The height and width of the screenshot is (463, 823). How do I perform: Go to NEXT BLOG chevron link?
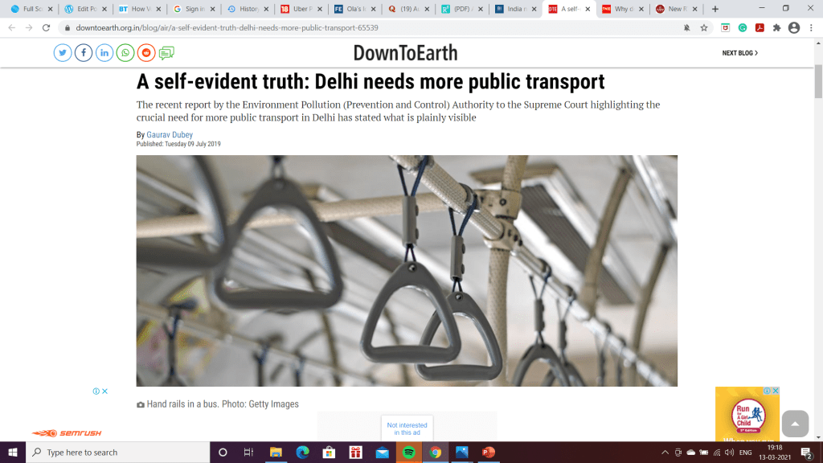click(739, 53)
